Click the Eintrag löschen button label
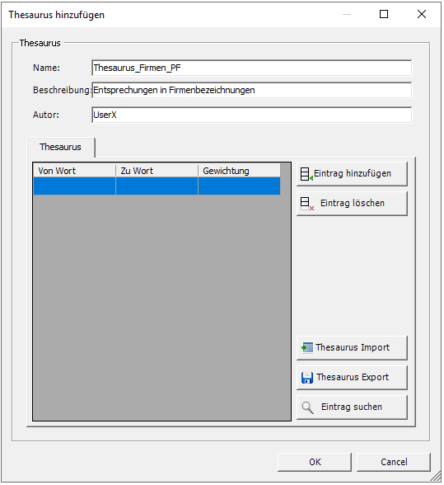The image size is (444, 485). (353, 204)
